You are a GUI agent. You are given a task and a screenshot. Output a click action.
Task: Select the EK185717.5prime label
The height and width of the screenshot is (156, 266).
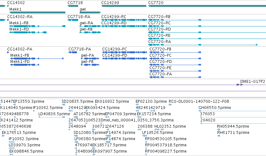109,145
